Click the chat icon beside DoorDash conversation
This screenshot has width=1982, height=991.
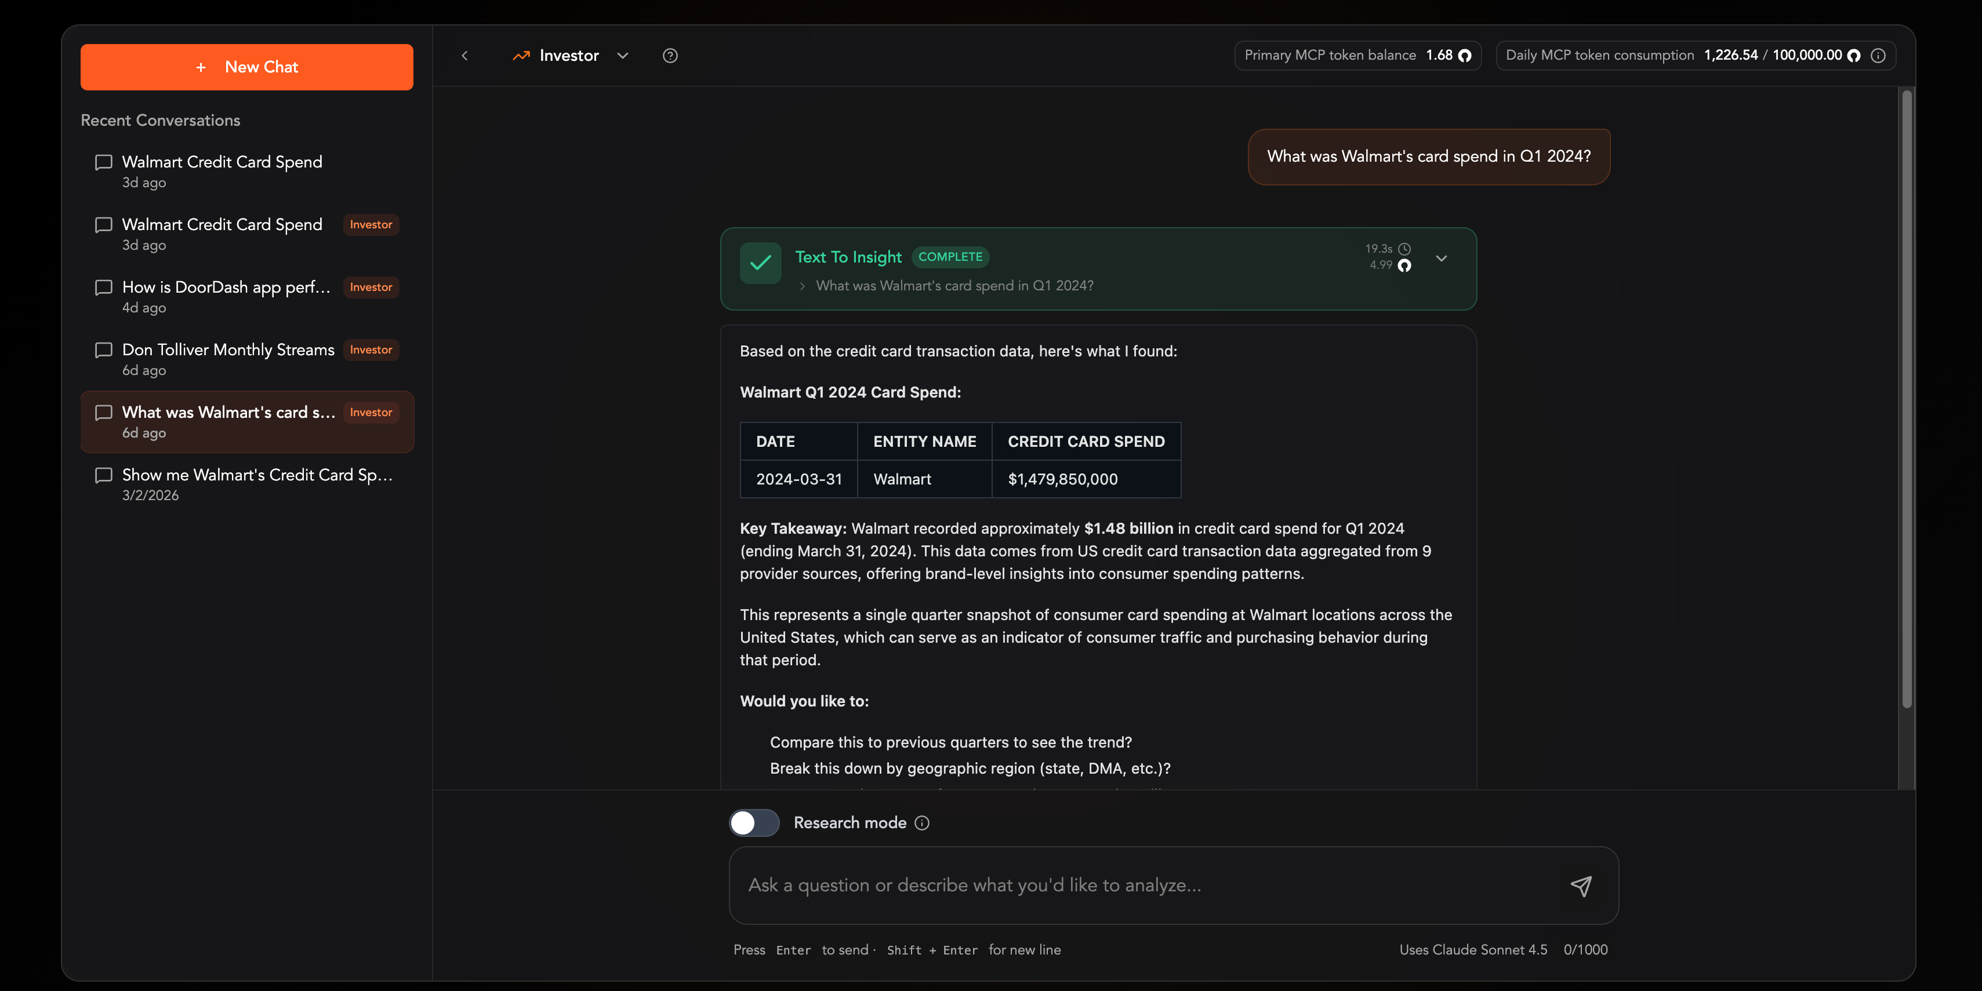[103, 287]
